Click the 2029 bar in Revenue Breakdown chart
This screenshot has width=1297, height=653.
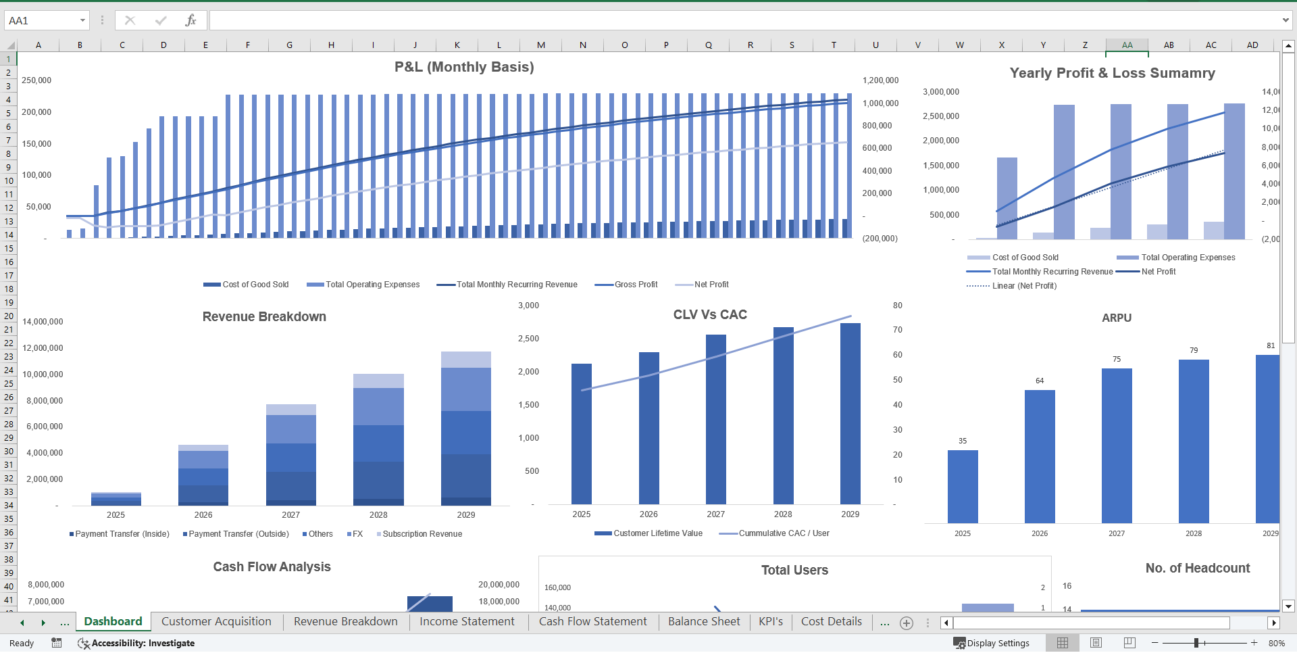point(466,429)
